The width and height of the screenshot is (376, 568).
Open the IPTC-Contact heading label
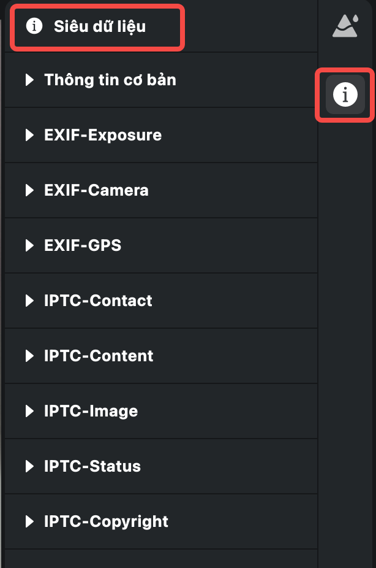pyautogui.click(x=98, y=301)
